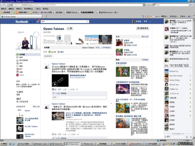Open chat with James Chang
195x146 pixels.
[x=178, y=80]
